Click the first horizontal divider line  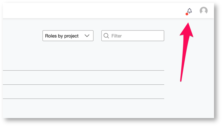(84, 70)
